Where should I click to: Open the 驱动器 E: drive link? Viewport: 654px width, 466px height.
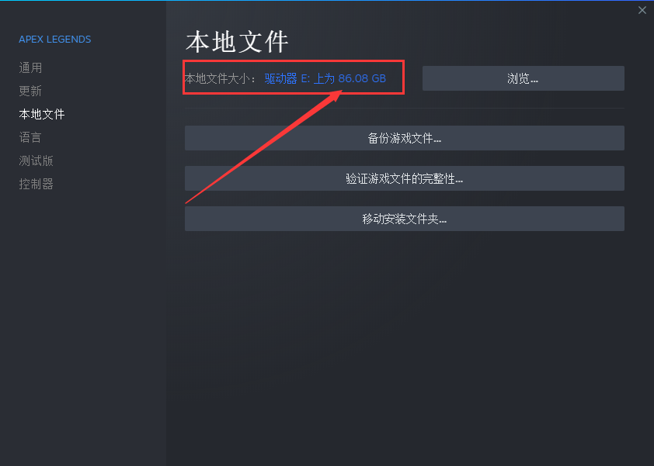pos(287,78)
